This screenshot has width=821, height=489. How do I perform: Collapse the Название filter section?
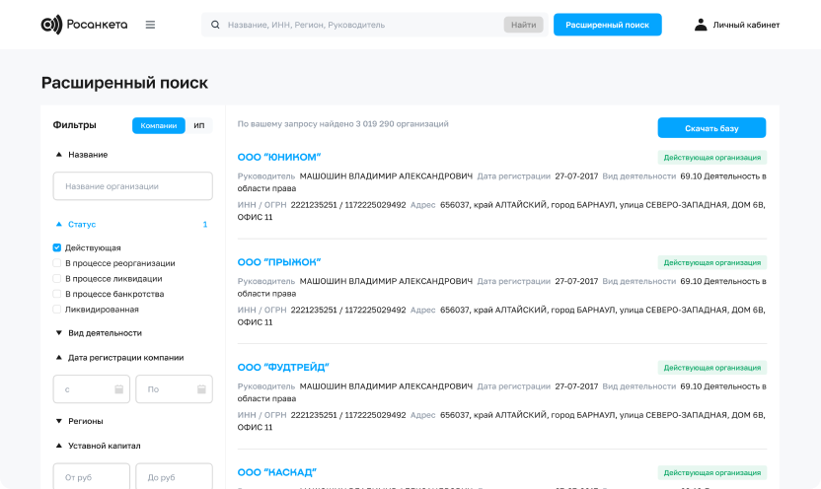click(58, 155)
